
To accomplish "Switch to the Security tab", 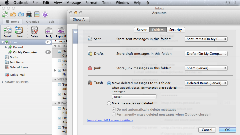I will 176,30.
